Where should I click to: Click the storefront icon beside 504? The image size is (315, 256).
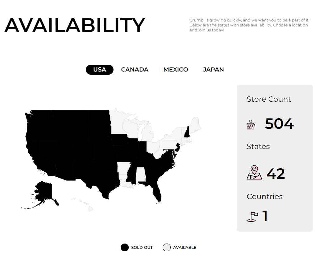[251, 125]
